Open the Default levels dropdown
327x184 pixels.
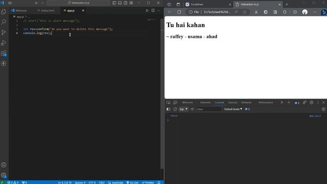click(233, 109)
